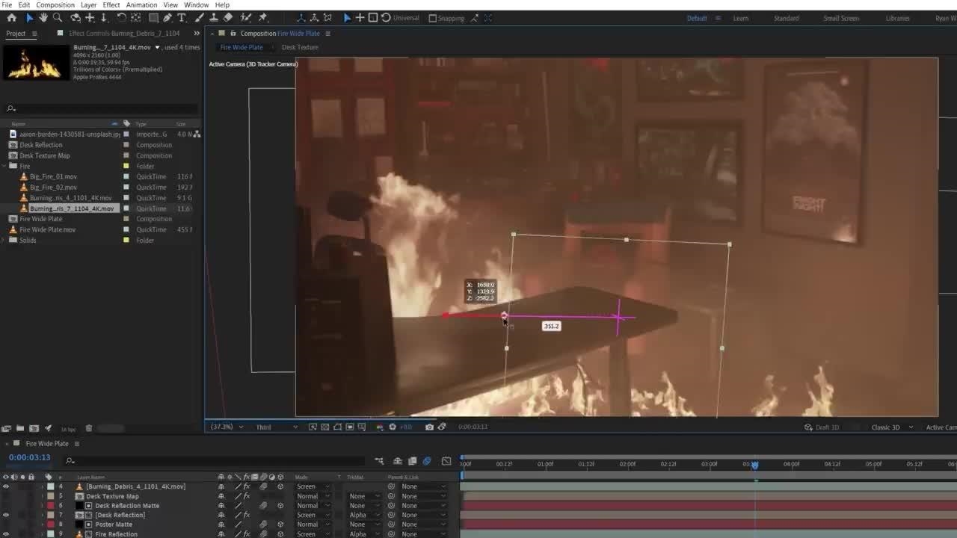Viewport: 957px width, 538px height.
Task: Select the Zoom tool magnifier
Action: (58, 18)
